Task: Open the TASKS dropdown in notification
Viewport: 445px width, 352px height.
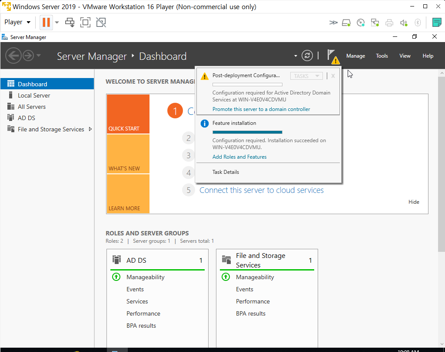Action: 306,76
